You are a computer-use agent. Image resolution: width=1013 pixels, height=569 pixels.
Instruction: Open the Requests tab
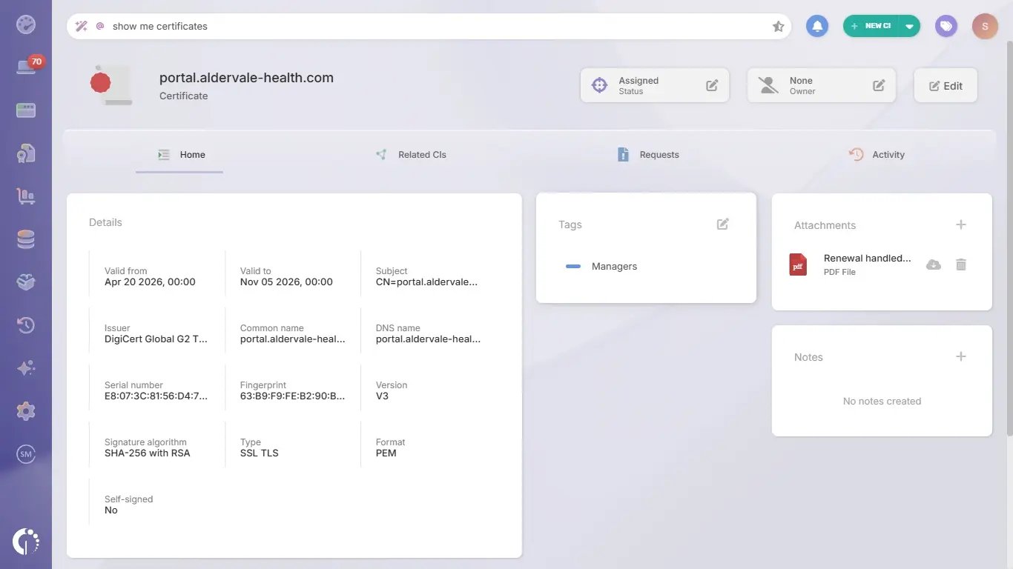point(648,155)
